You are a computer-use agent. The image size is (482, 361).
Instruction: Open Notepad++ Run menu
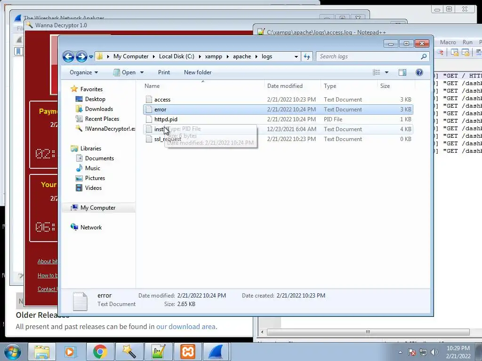467,42
